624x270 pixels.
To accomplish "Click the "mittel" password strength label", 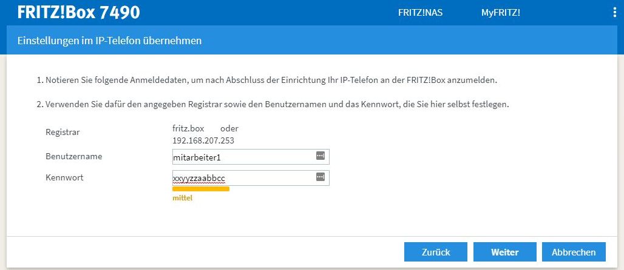I will tap(183, 197).
